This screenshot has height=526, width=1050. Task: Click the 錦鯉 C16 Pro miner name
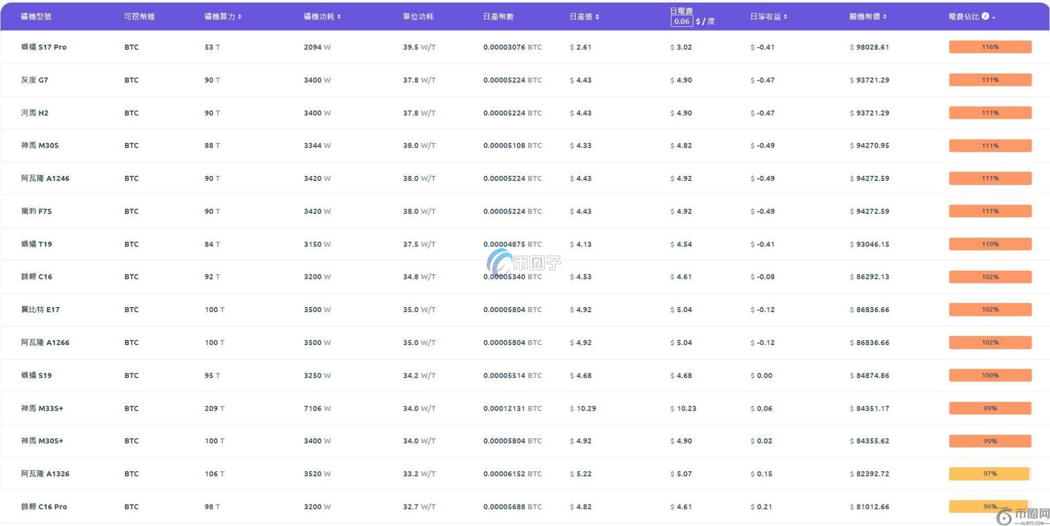tap(44, 507)
